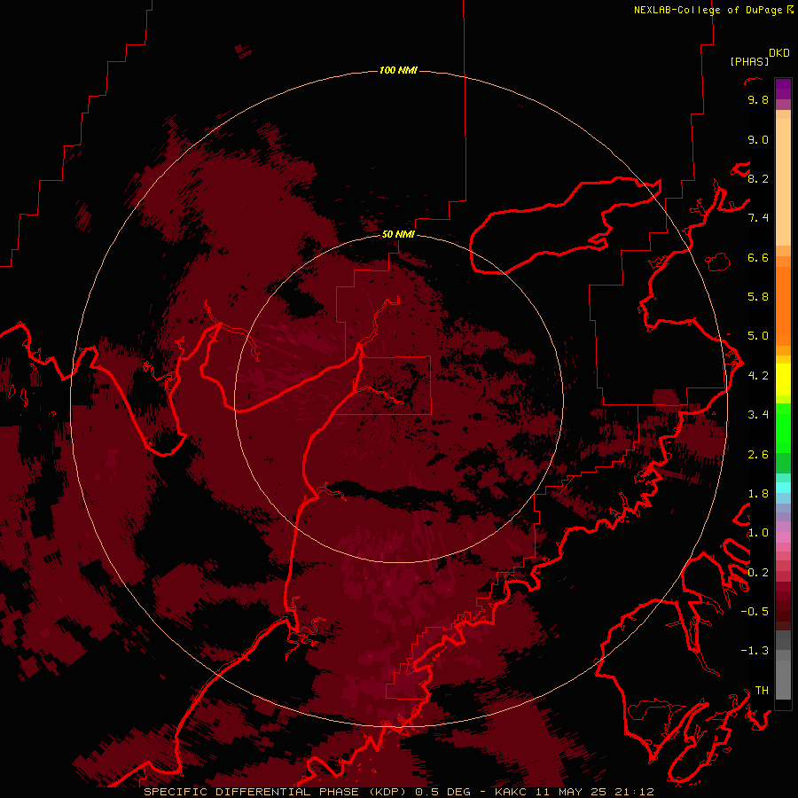Click the 100 NMI range ring label
Screen dimensions: 798x798
click(x=398, y=70)
